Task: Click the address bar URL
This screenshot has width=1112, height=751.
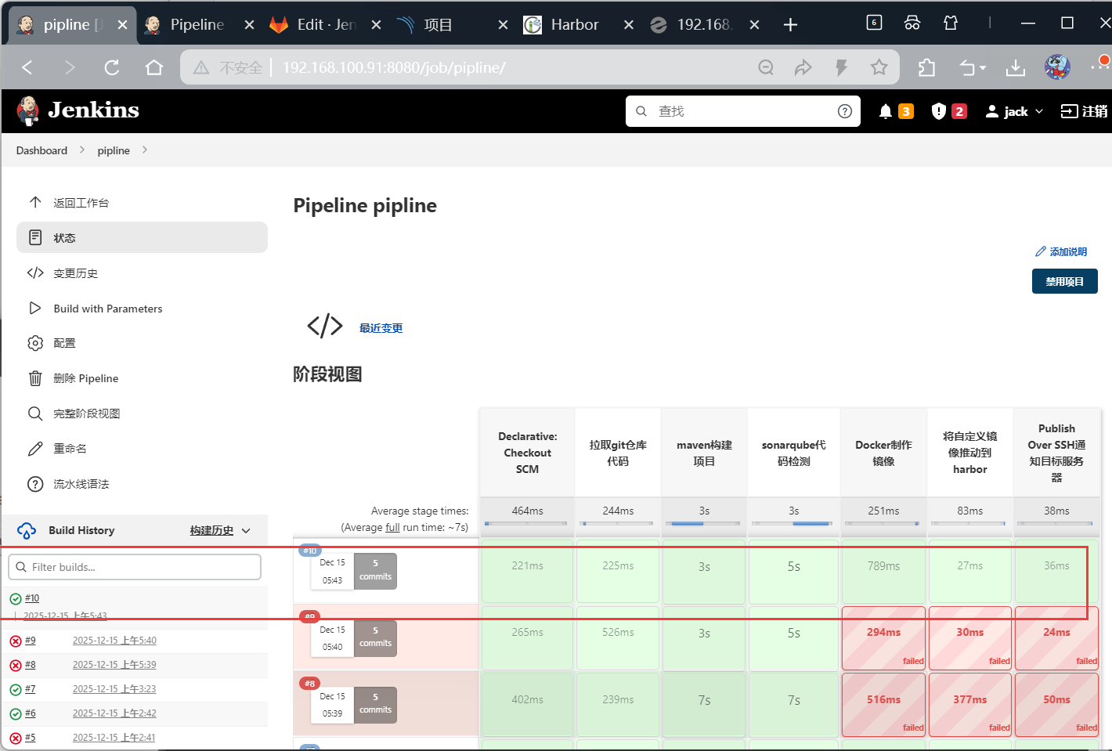Action: (394, 68)
